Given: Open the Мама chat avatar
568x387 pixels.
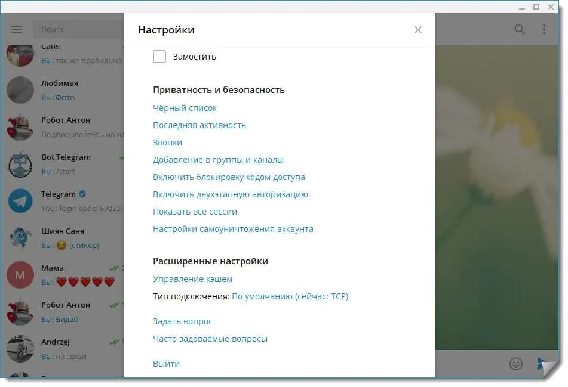Looking at the screenshot, I should click(x=20, y=275).
